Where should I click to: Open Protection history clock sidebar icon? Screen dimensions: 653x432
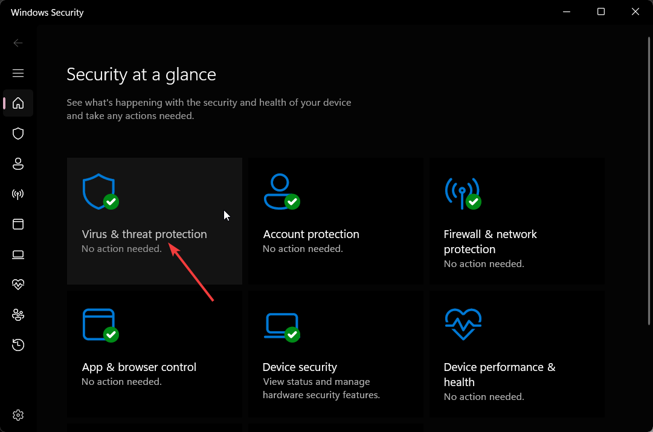coord(18,345)
